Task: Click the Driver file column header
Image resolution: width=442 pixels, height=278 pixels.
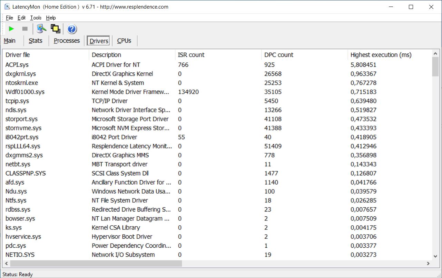Action: 18,55
